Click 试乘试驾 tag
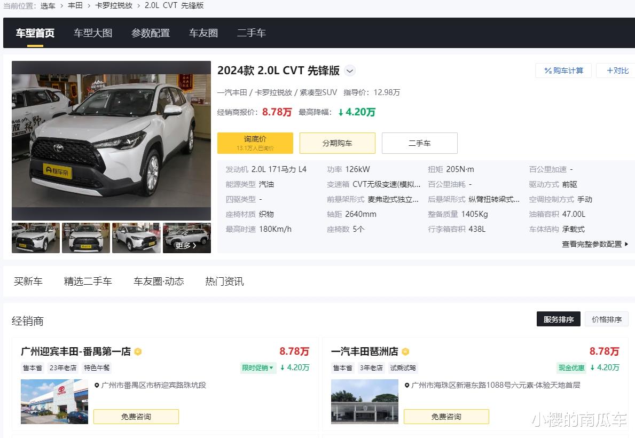 pyautogui.click(x=403, y=368)
